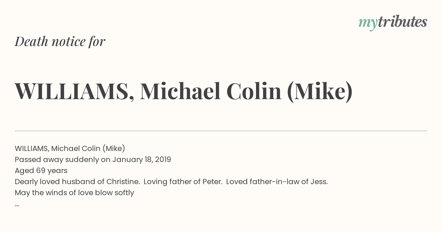442x232 pixels.
Task: Click the date "January 18, 2019"
Action: tap(141, 159)
